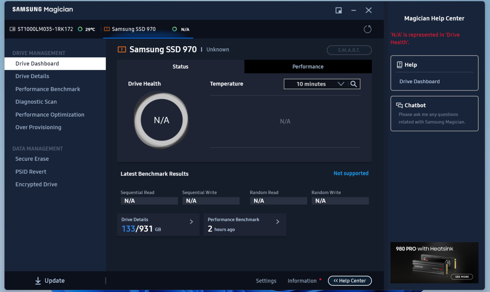The width and height of the screenshot is (490, 292).
Task: Open Settings at bottom bar
Action: point(266,281)
